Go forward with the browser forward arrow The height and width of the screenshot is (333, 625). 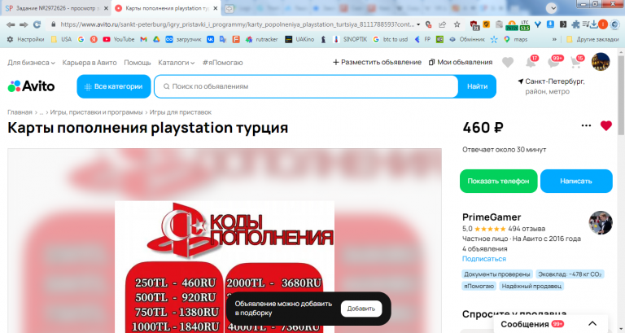tap(24, 24)
